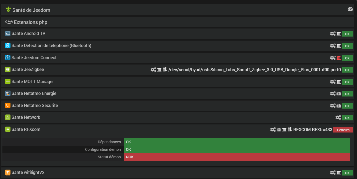The width and height of the screenshot is (357, 179).
Task: Click building icon in Détection de téléphone row
Action: click(x=339, y=46)
